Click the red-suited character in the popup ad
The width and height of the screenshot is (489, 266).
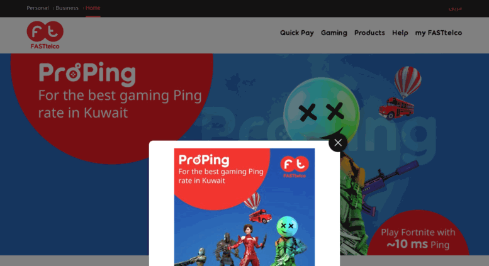249,245
